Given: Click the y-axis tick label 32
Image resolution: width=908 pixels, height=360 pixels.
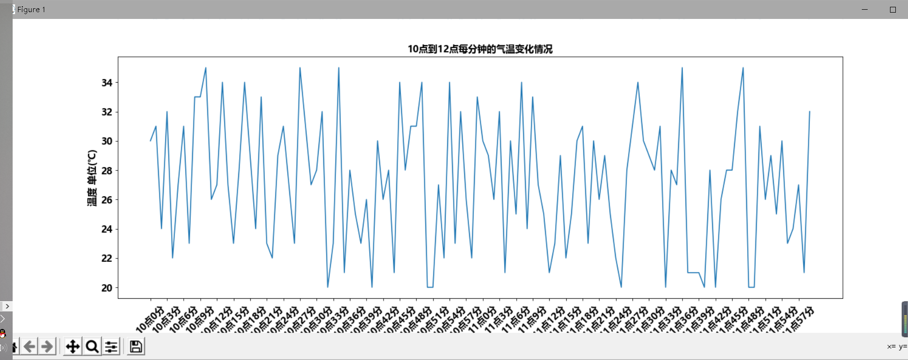Looking at the screenshot, I should click(107, 112).
